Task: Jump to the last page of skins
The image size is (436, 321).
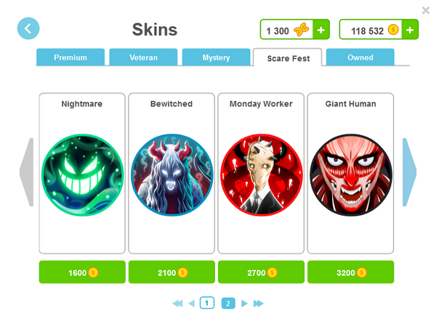Action: [x=258, y=304]
